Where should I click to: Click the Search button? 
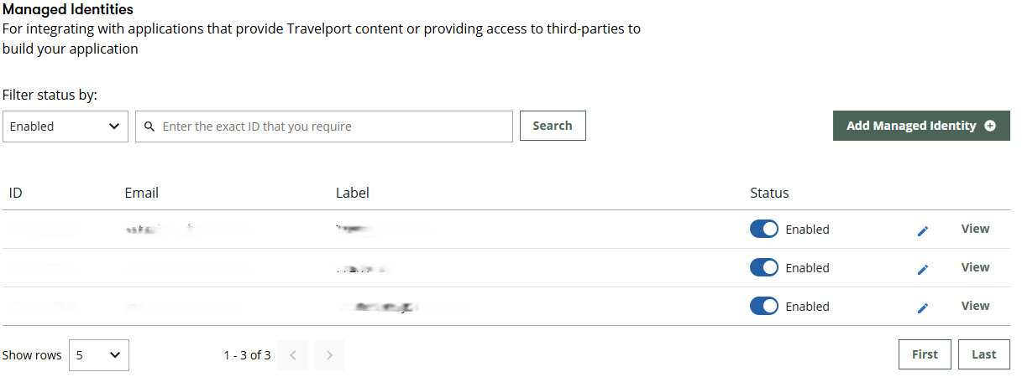tap(553, 126)
